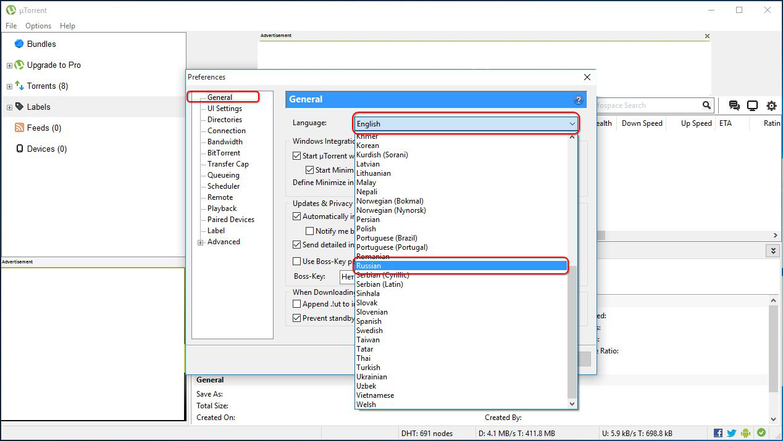Open the File menu
The width and height of the screenshot is (783, 441).
11,26
